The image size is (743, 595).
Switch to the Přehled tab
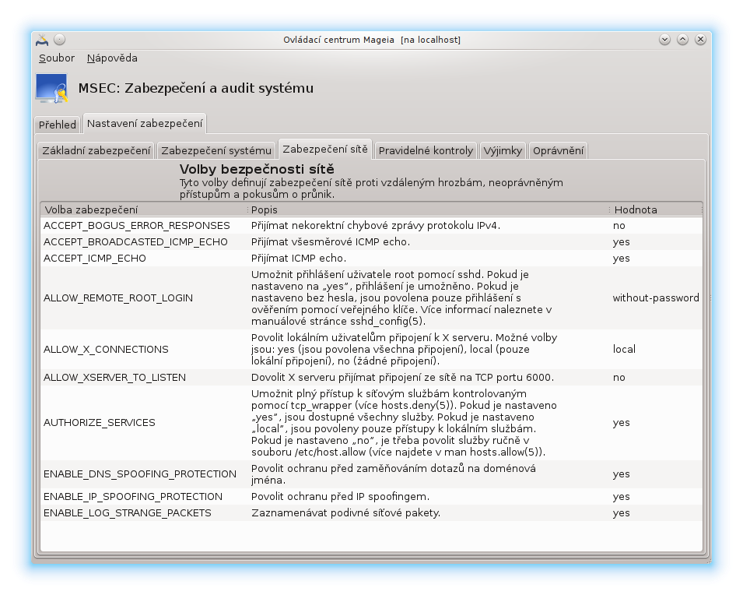[58, 125]
